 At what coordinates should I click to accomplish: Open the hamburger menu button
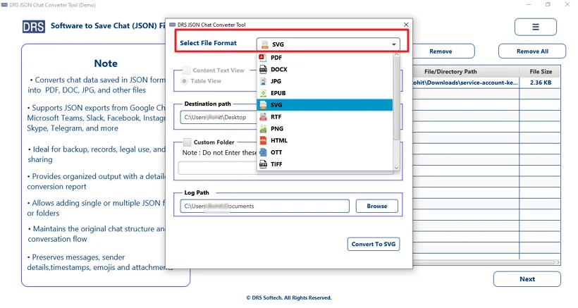point(535,27)
